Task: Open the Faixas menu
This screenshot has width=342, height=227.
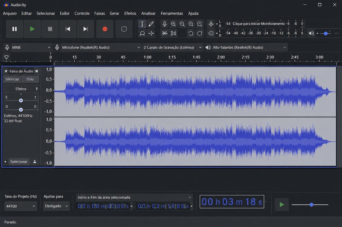Action: 100,13
